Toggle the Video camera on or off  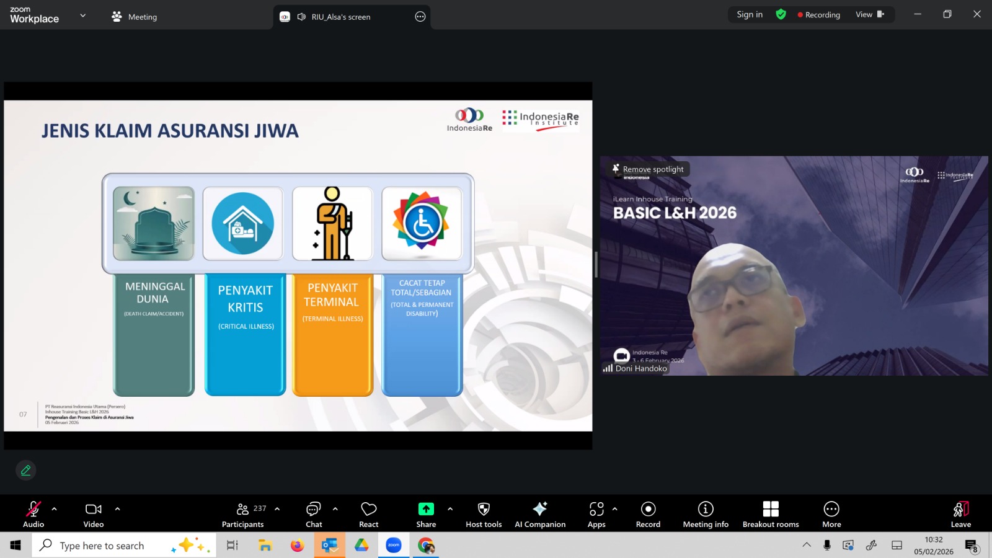94,514
